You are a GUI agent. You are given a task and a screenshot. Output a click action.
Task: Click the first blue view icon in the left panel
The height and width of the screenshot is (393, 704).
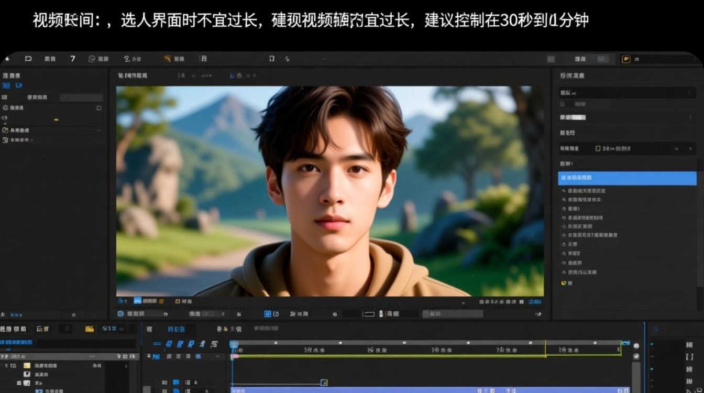[6, 85]
